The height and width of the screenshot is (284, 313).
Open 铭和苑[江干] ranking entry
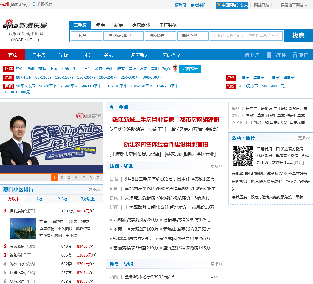pos(21,255)
